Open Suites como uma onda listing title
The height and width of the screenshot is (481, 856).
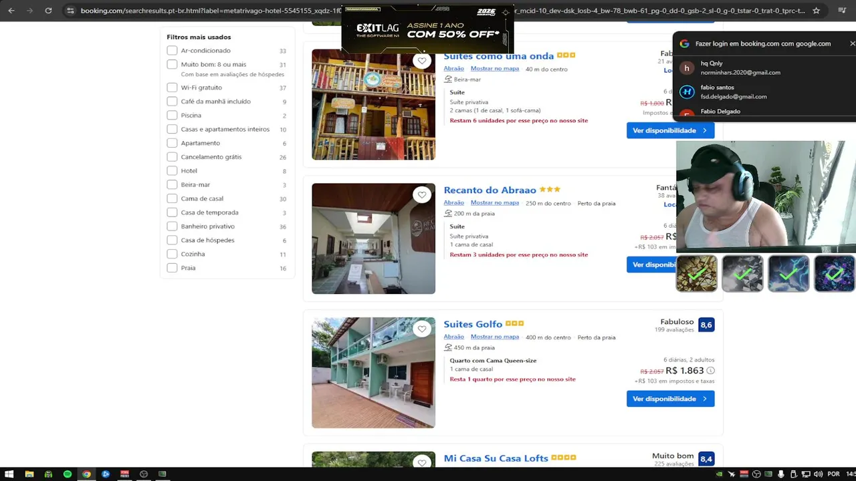(x=498, y=56)
